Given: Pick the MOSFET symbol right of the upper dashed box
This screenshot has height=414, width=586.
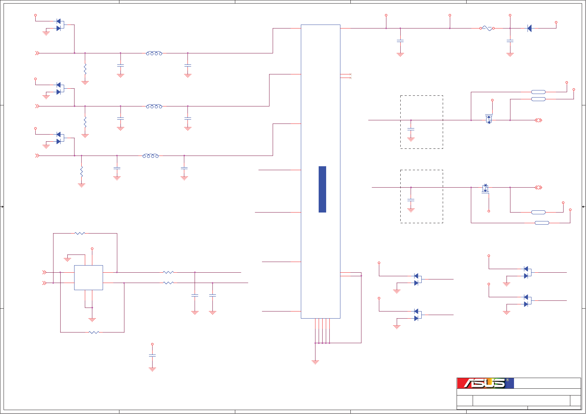Looking at the screenshot, I should point(489,119).
